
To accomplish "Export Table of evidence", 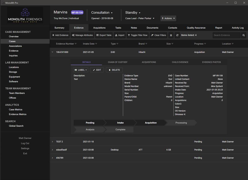I will [104, 35].
